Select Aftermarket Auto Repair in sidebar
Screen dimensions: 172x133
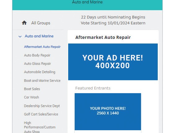pyautogui.click(x=42, y=47)
